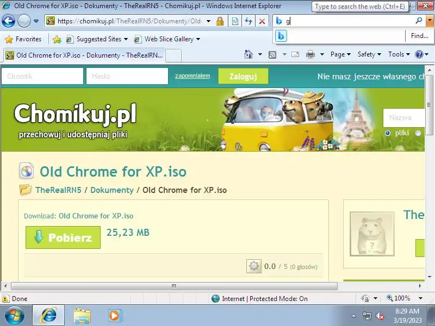Focus the Chomik username field

coord(42,76)
